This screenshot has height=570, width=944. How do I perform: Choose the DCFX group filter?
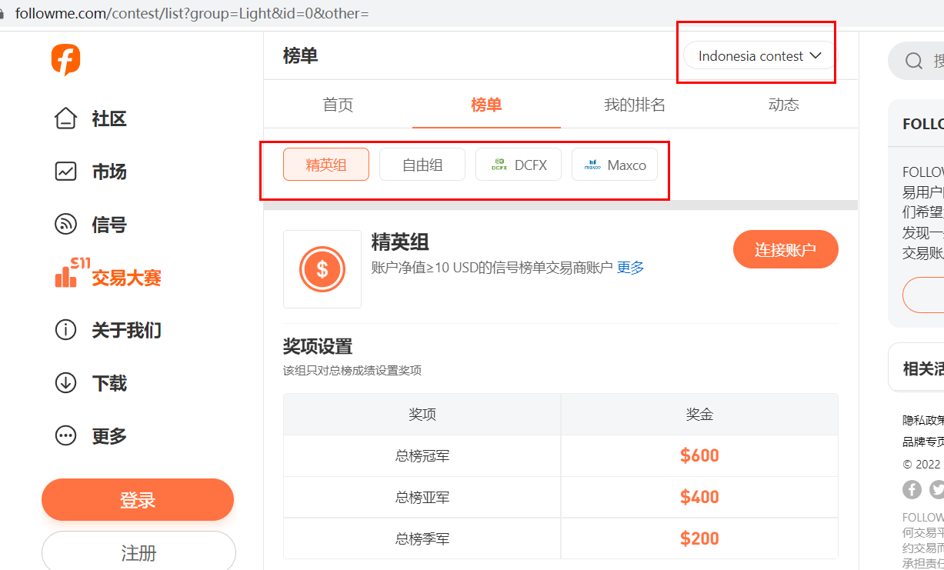click(519, 165)
